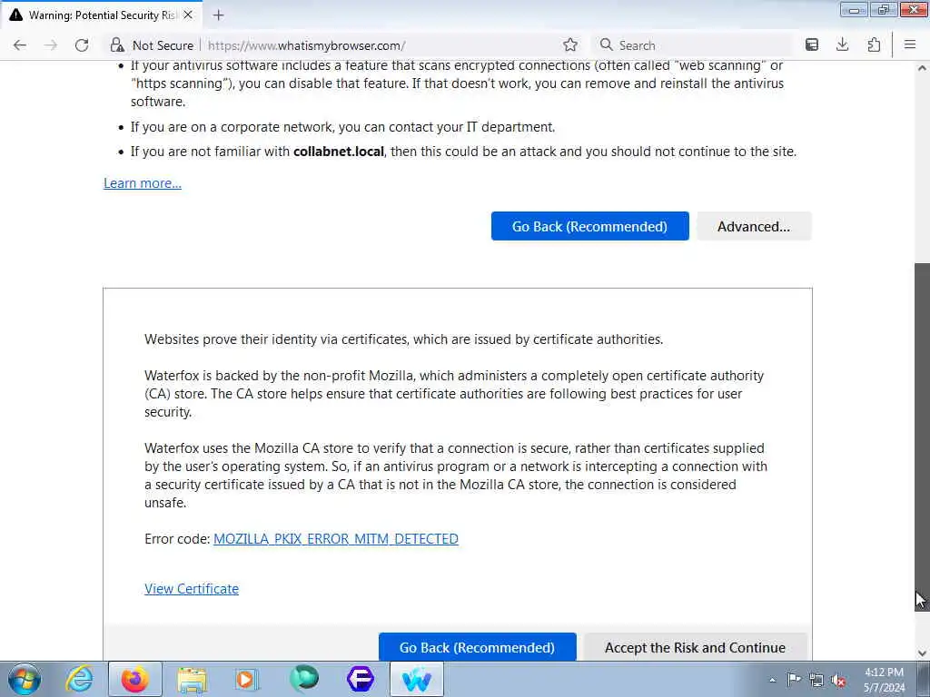Click the scrollbar up arrow

point(922,68)
